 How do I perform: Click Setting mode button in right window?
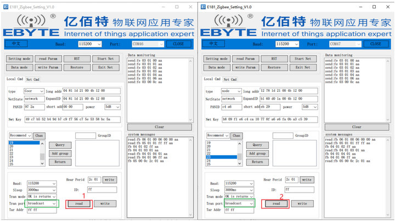coord(217,59)
